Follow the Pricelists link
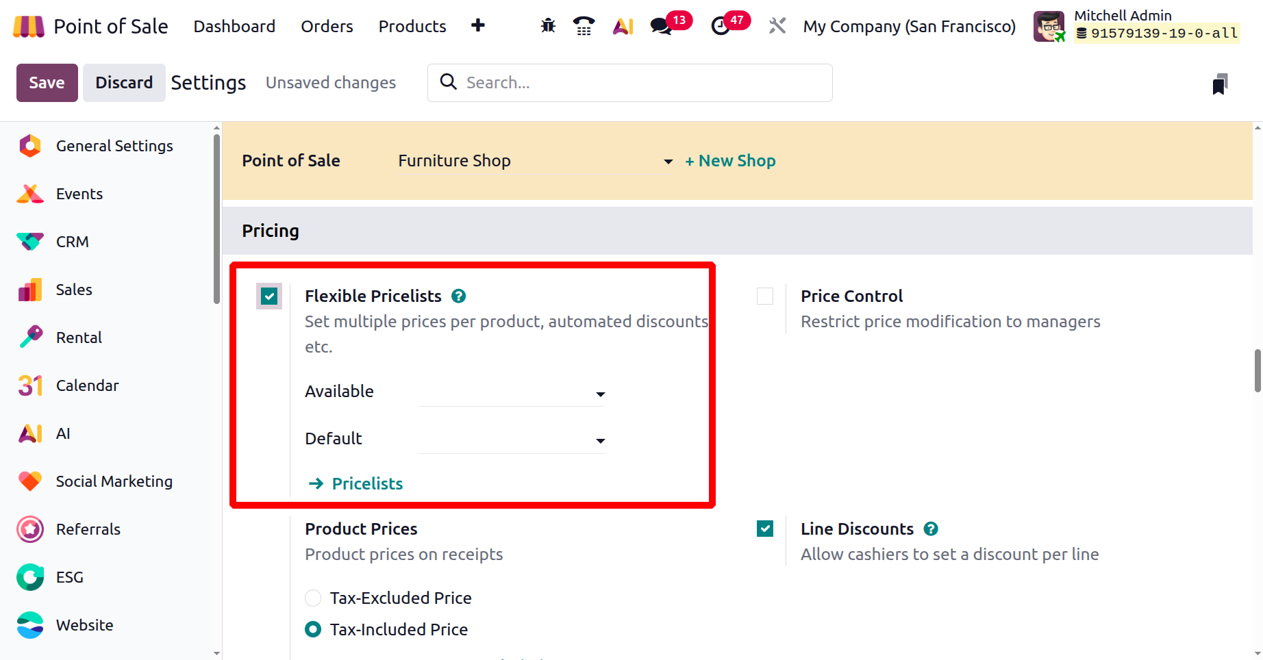The width and height of the screenshot is (1263, 660). 367,483
